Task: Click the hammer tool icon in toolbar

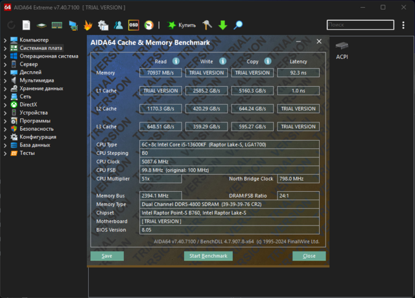Action: [207, 25]
